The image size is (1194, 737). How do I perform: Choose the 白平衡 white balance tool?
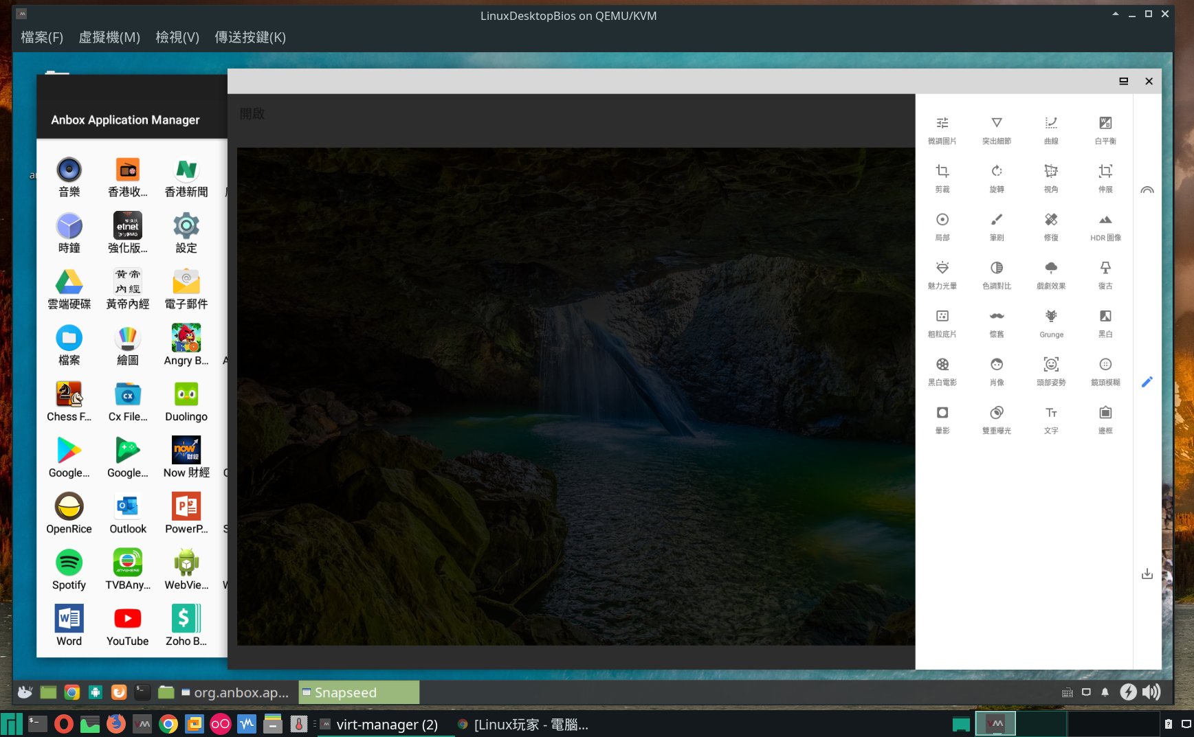pyautogui.click(x=1105, y=129)
